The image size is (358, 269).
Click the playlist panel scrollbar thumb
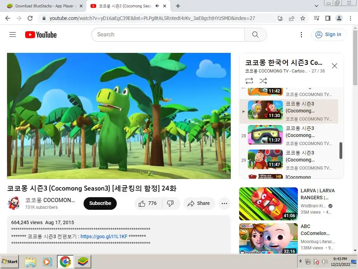point(341,151)
